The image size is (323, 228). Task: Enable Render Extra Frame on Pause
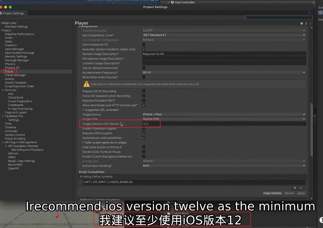pyautogui.click(x=144, y=152)
